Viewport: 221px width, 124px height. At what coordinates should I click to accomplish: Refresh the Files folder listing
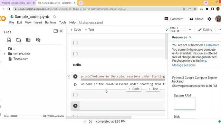pyautogui.click(x=19, y=40)
